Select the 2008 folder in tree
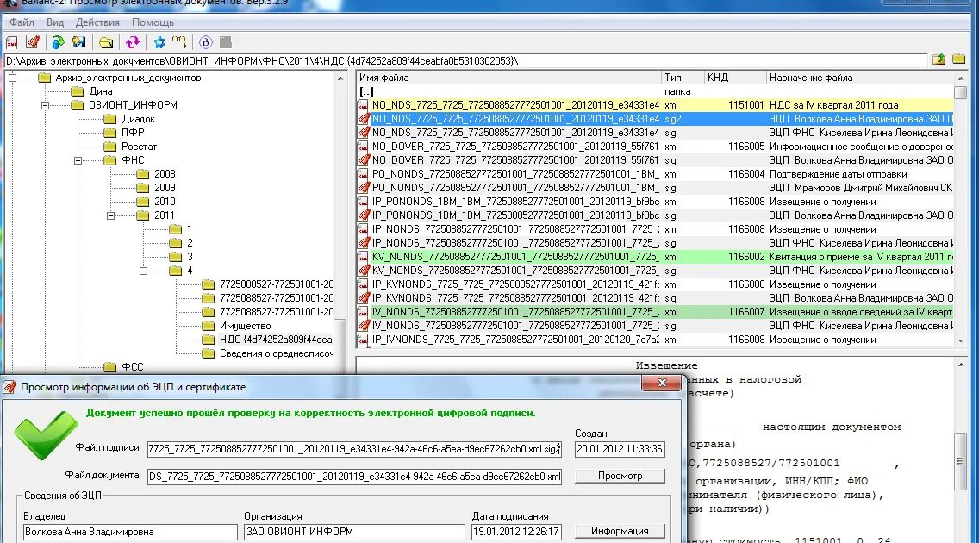Viewport: 979px width, 543px height. (x=165, y=173)
